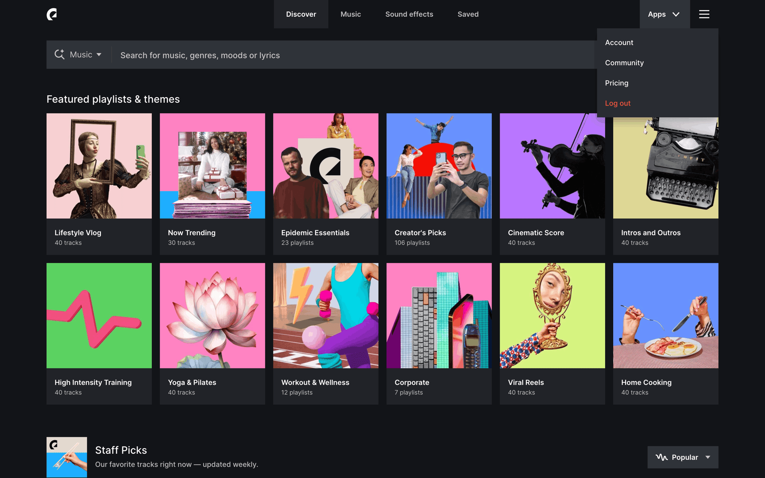Click the '30 tracks' count text

pos(181,243)
